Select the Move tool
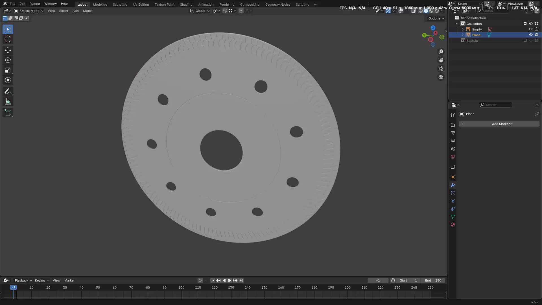The height and width of the screenshot is (305, 542). click(8, 50)
